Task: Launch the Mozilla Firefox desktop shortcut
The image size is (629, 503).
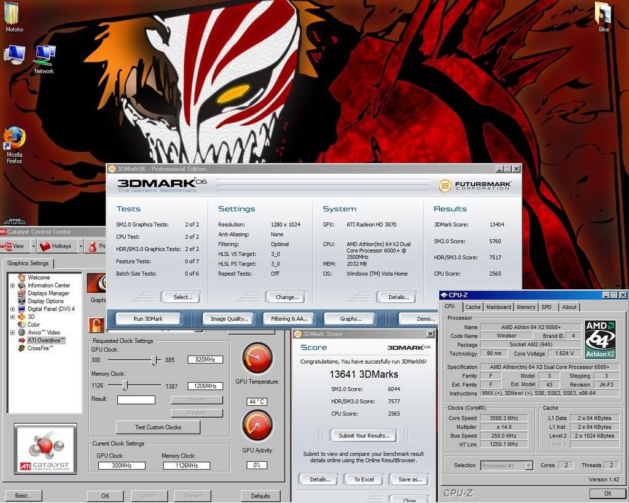Action: [x=15, y=139]
